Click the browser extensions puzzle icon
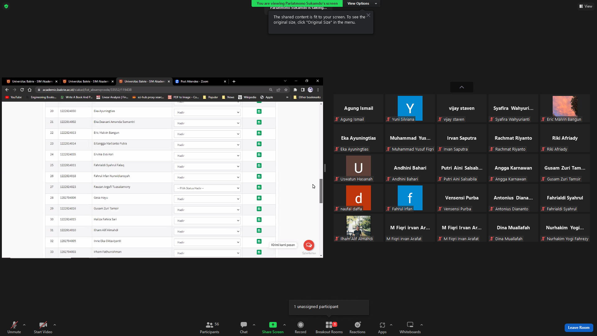 (295, 90)
